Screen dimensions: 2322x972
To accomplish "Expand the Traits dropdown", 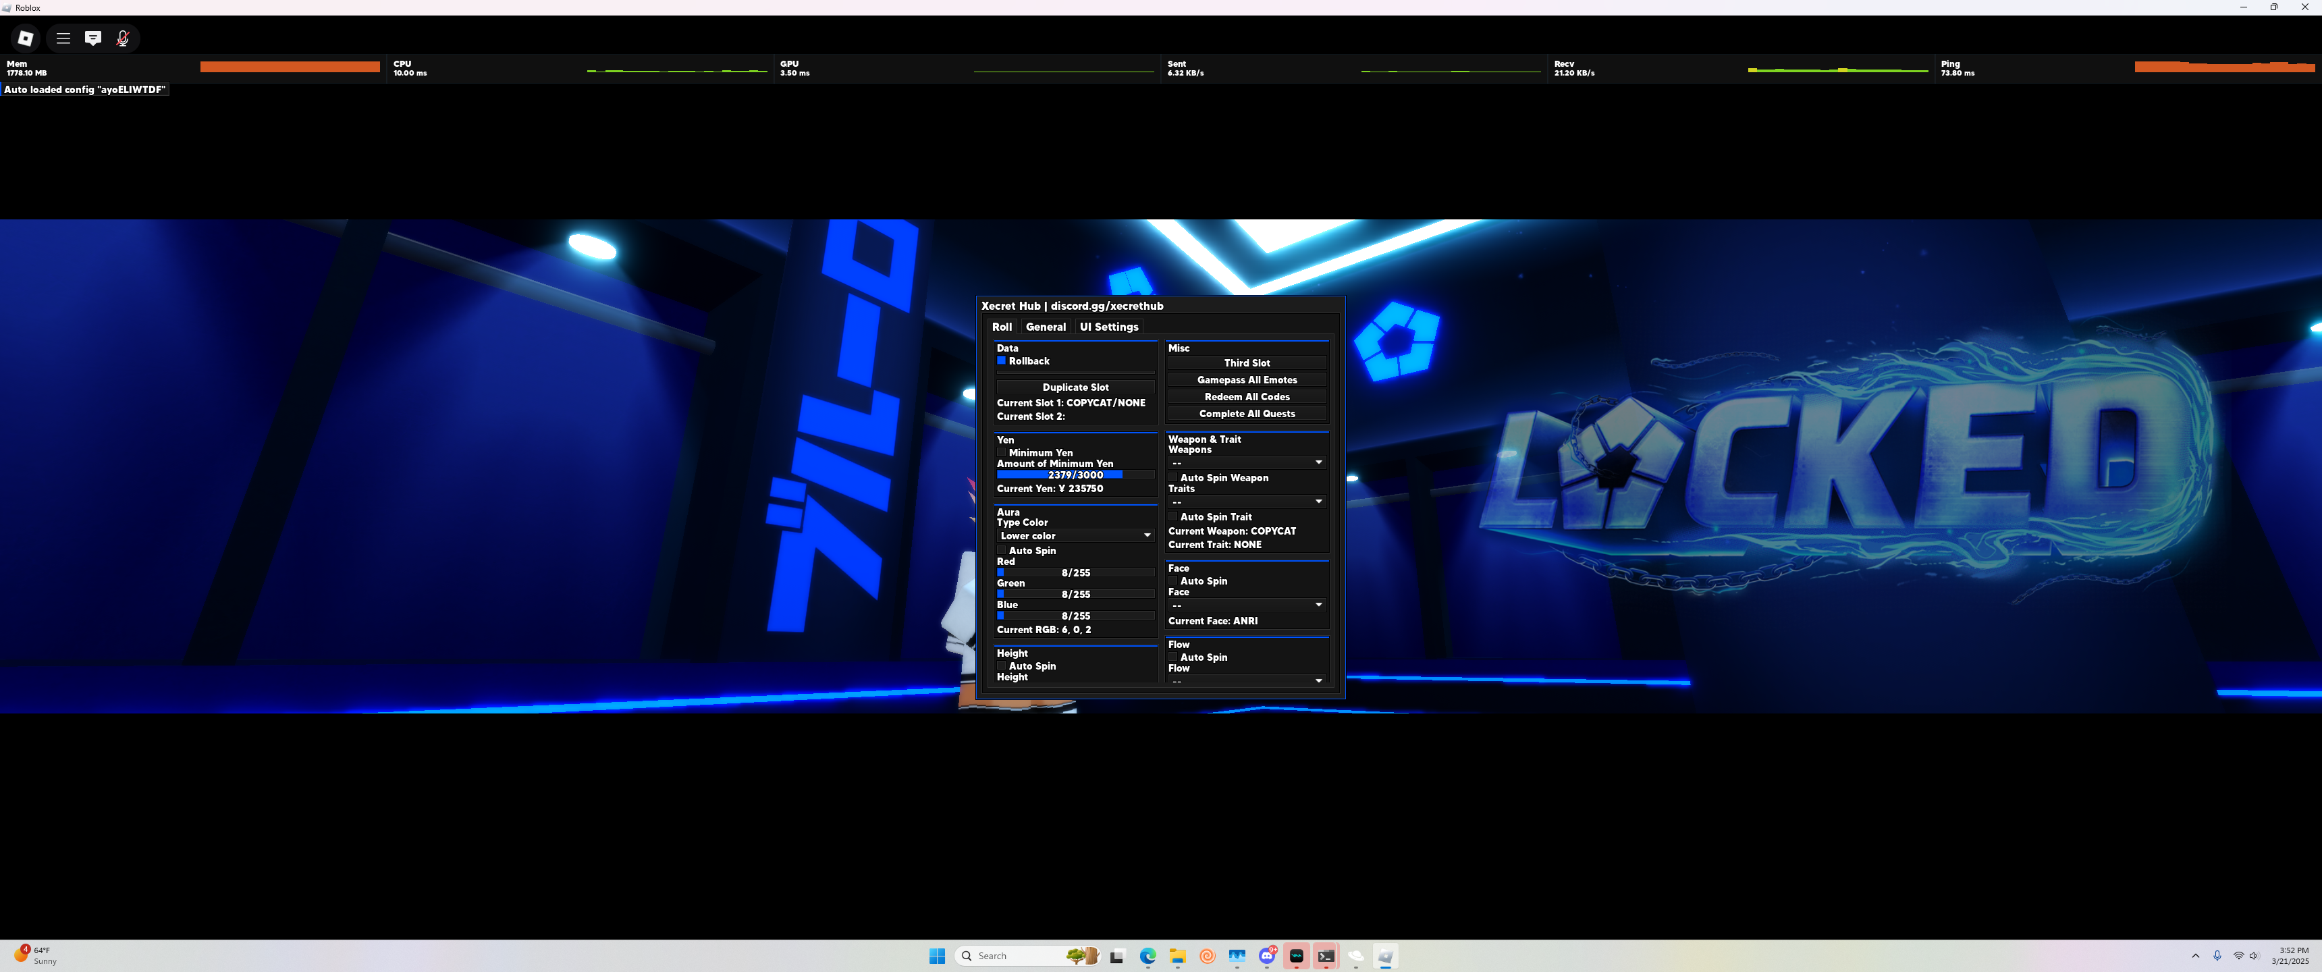I will pyautogui.click(x=1247, y=502).
